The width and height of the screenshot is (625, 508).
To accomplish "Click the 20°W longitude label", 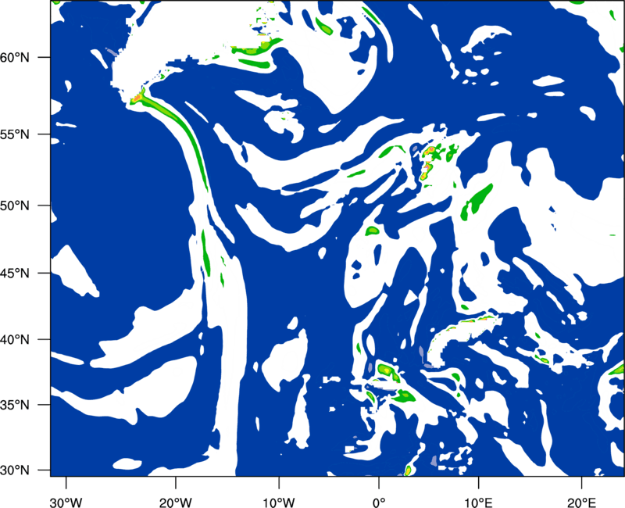I will pos(176,503).
